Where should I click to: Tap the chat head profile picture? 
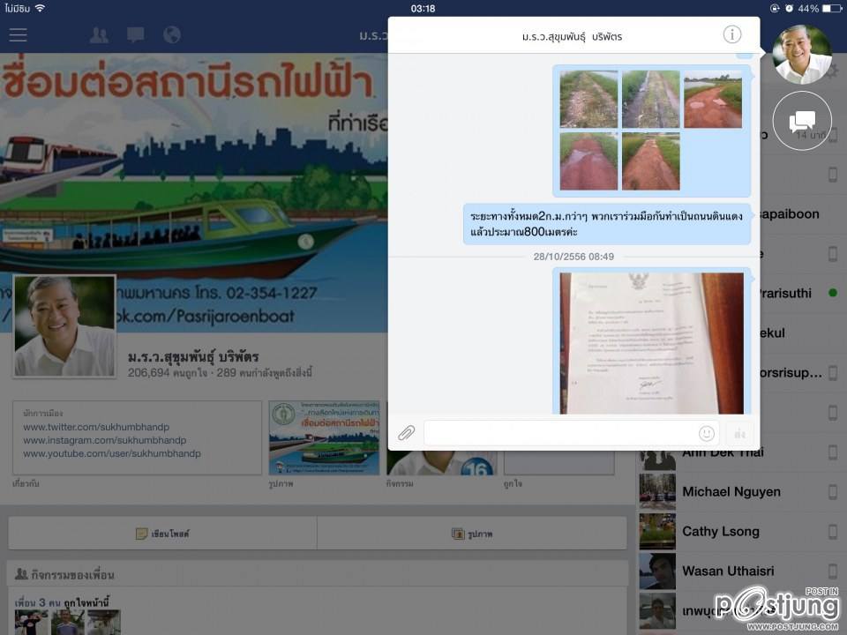point(802,55)
